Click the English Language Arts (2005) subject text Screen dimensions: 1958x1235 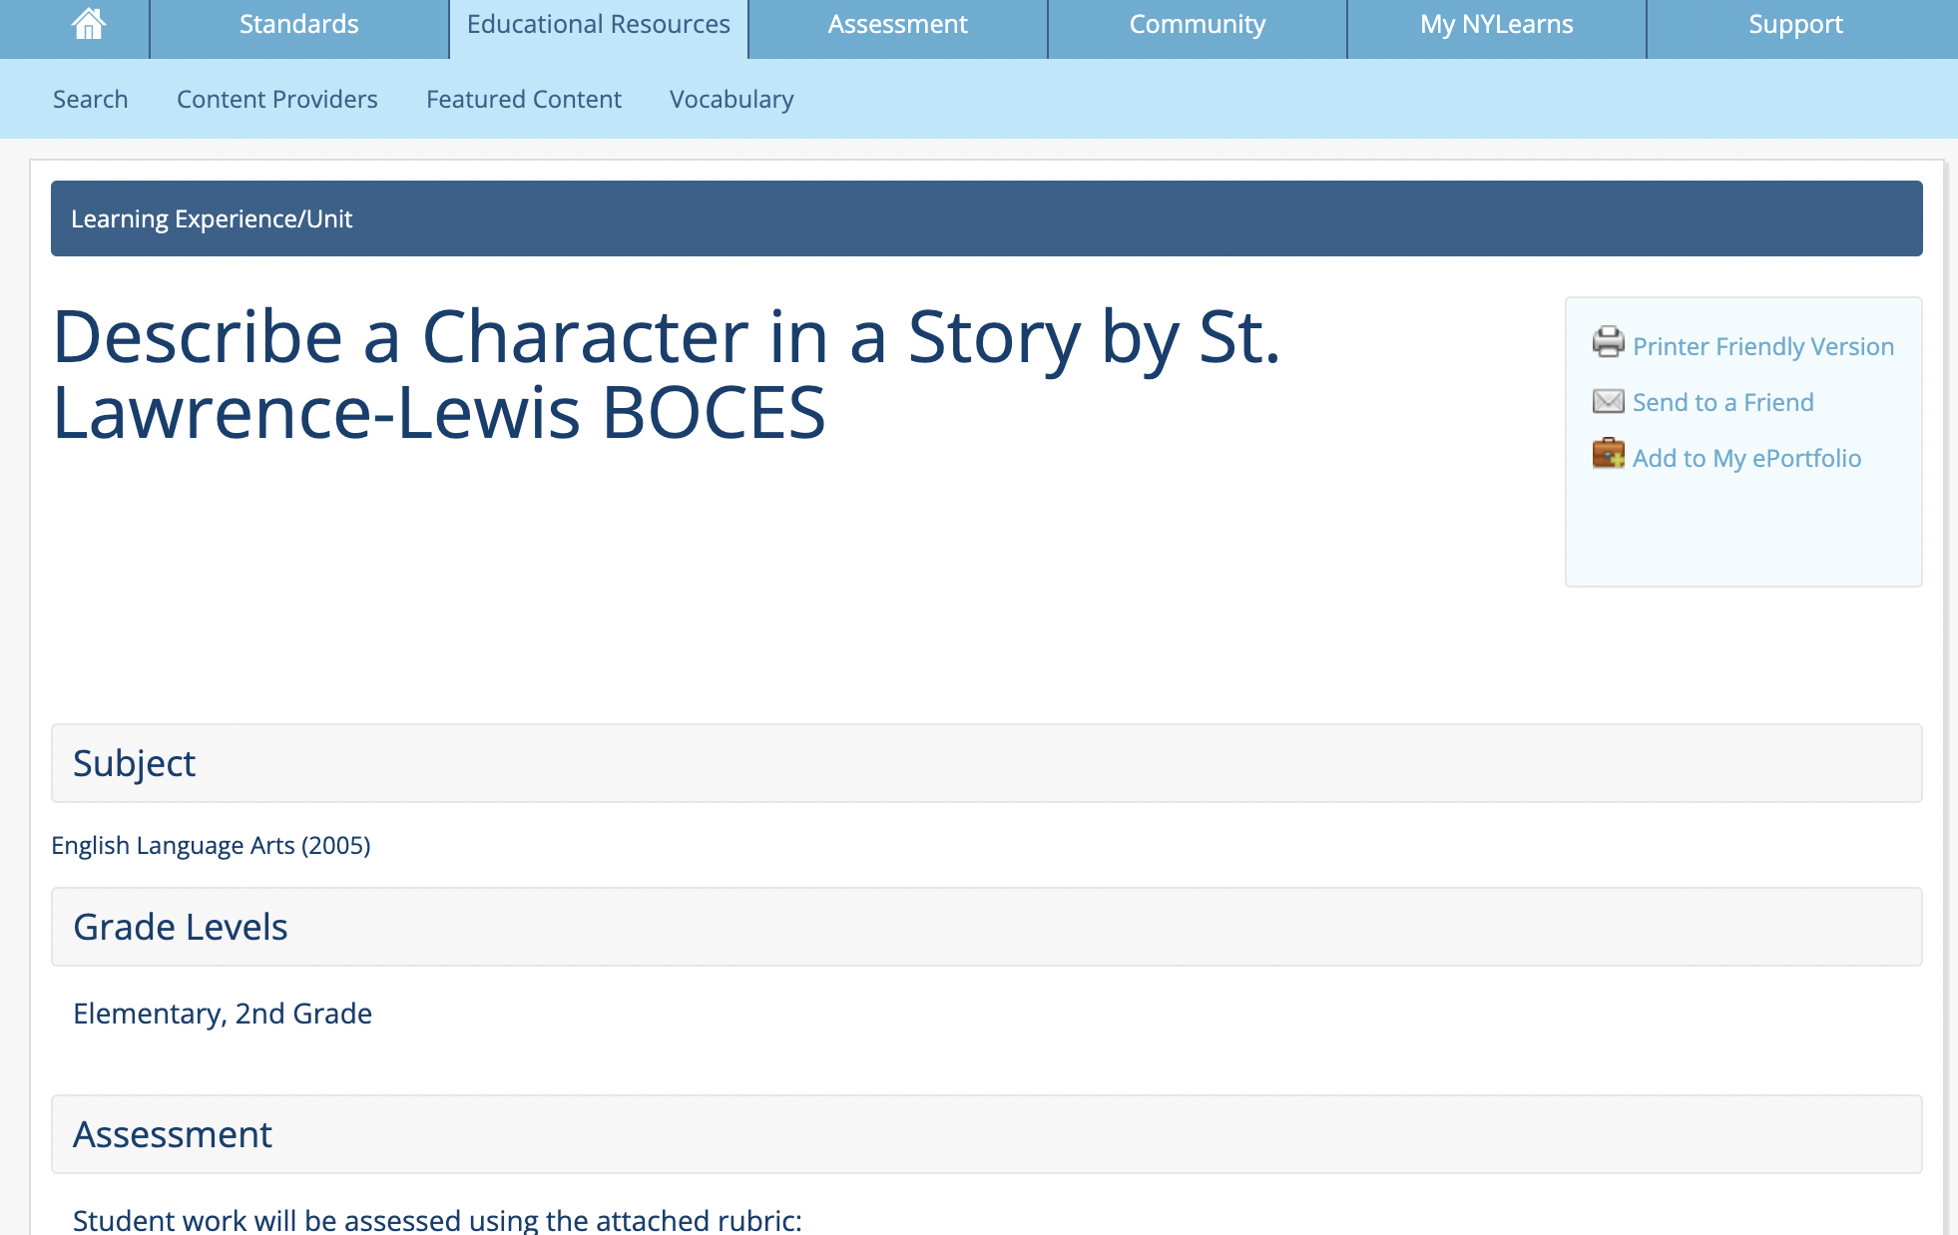211,845
